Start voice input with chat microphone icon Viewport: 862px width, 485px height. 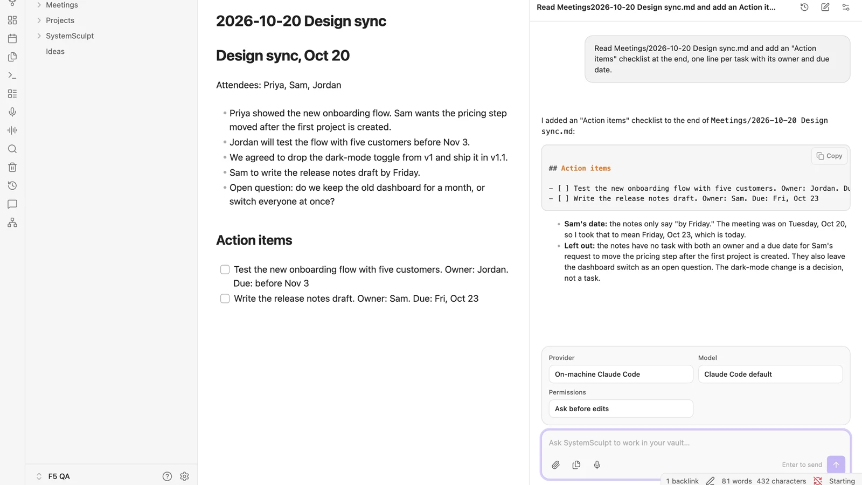point(597,465)
